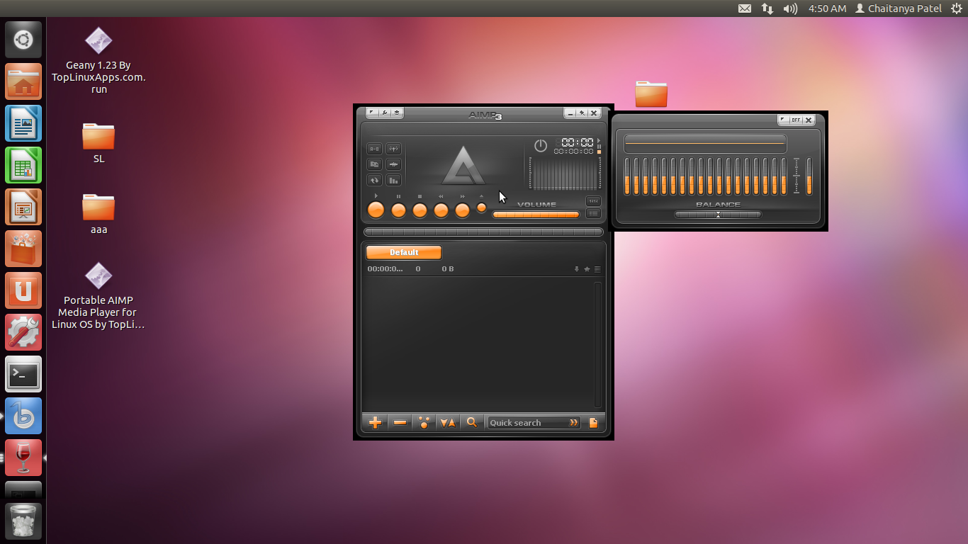This screenshot has height=544, width=968.
Task: Click the star favorites icon in the playlist header
Action: (587, 269)
